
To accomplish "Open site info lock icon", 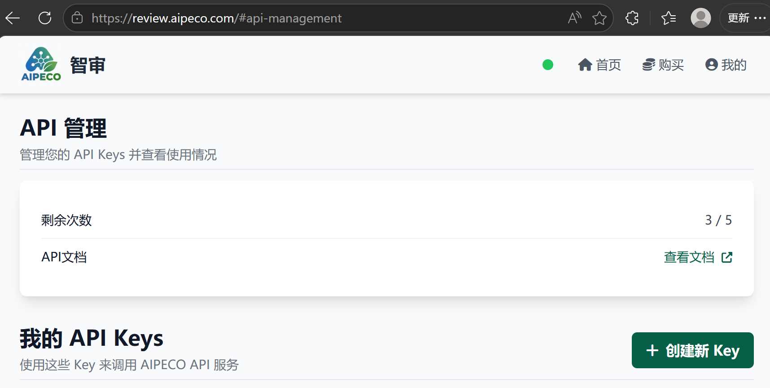I will [77, 18].
